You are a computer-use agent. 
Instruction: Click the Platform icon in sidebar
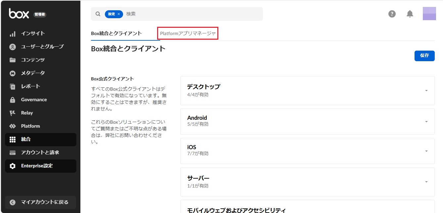coord(13,126)
